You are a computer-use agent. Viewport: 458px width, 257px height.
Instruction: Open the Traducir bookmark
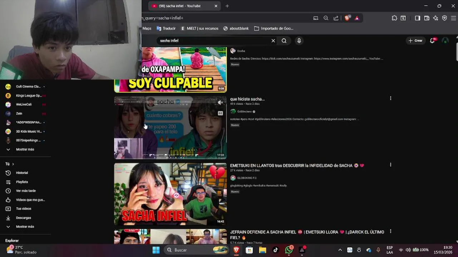tap(166, 29)
